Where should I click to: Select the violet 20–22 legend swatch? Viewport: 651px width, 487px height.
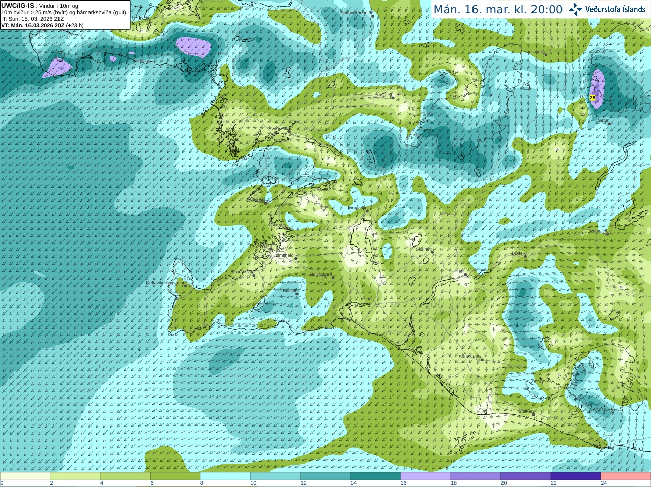pos(526,476)
